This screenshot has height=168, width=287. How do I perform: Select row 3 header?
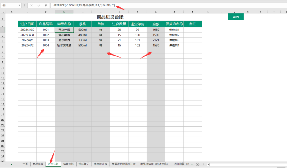3,31
